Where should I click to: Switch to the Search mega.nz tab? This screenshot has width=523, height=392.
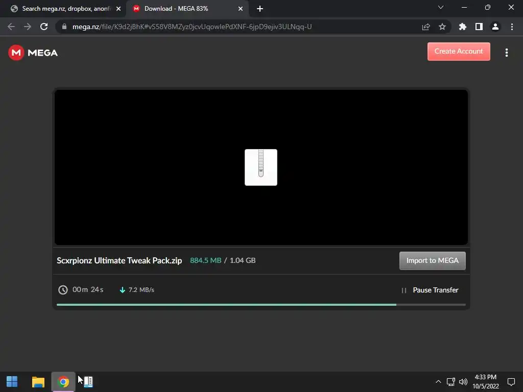click(63, 9)
